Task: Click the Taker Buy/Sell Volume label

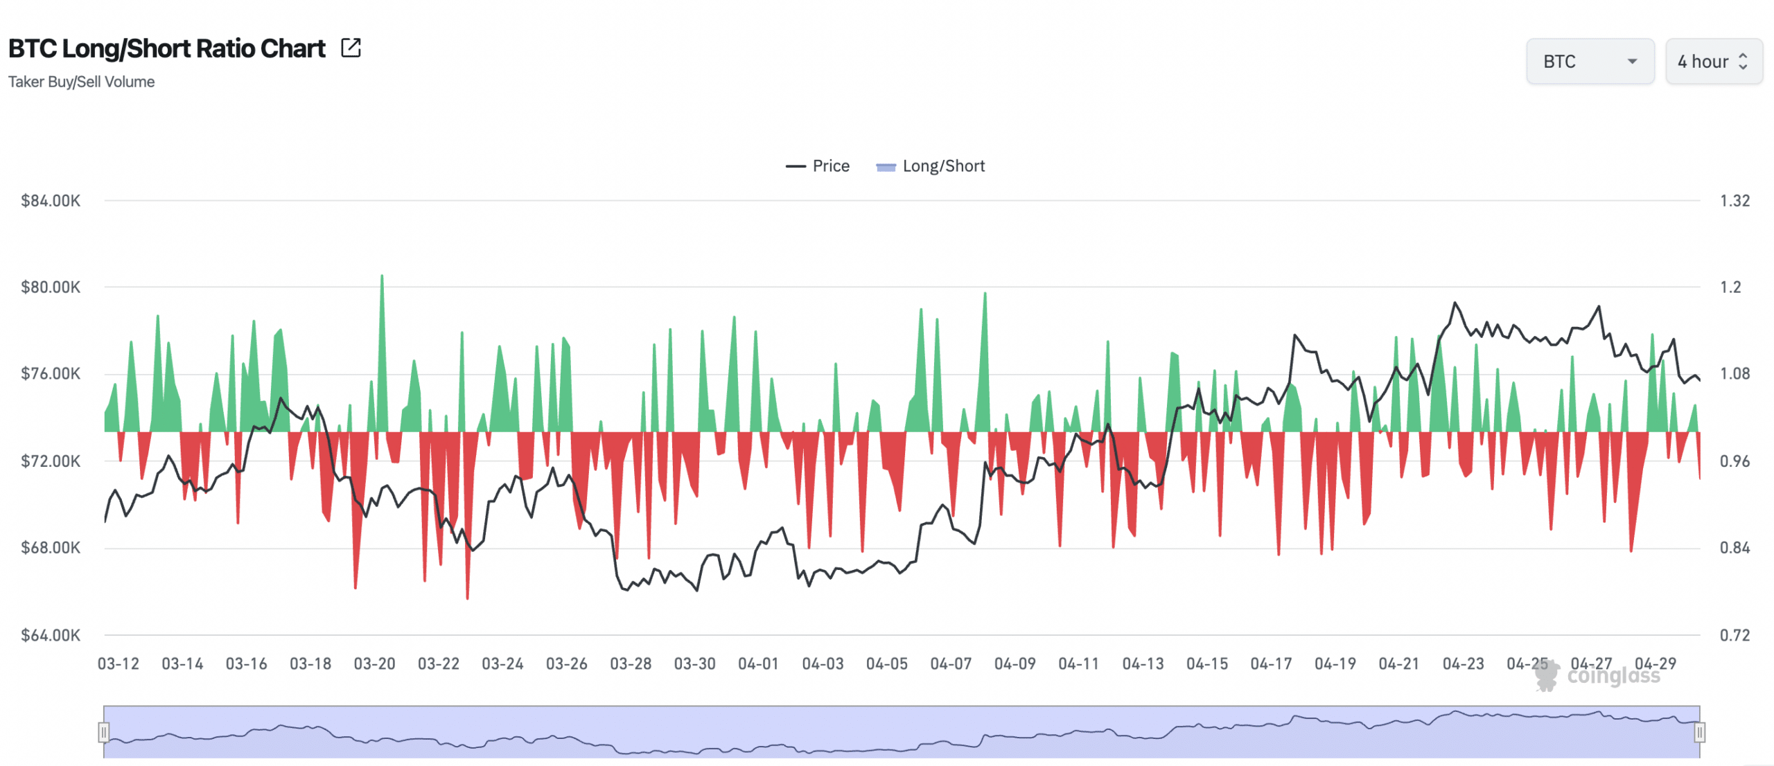Action: tap(81, 82)
